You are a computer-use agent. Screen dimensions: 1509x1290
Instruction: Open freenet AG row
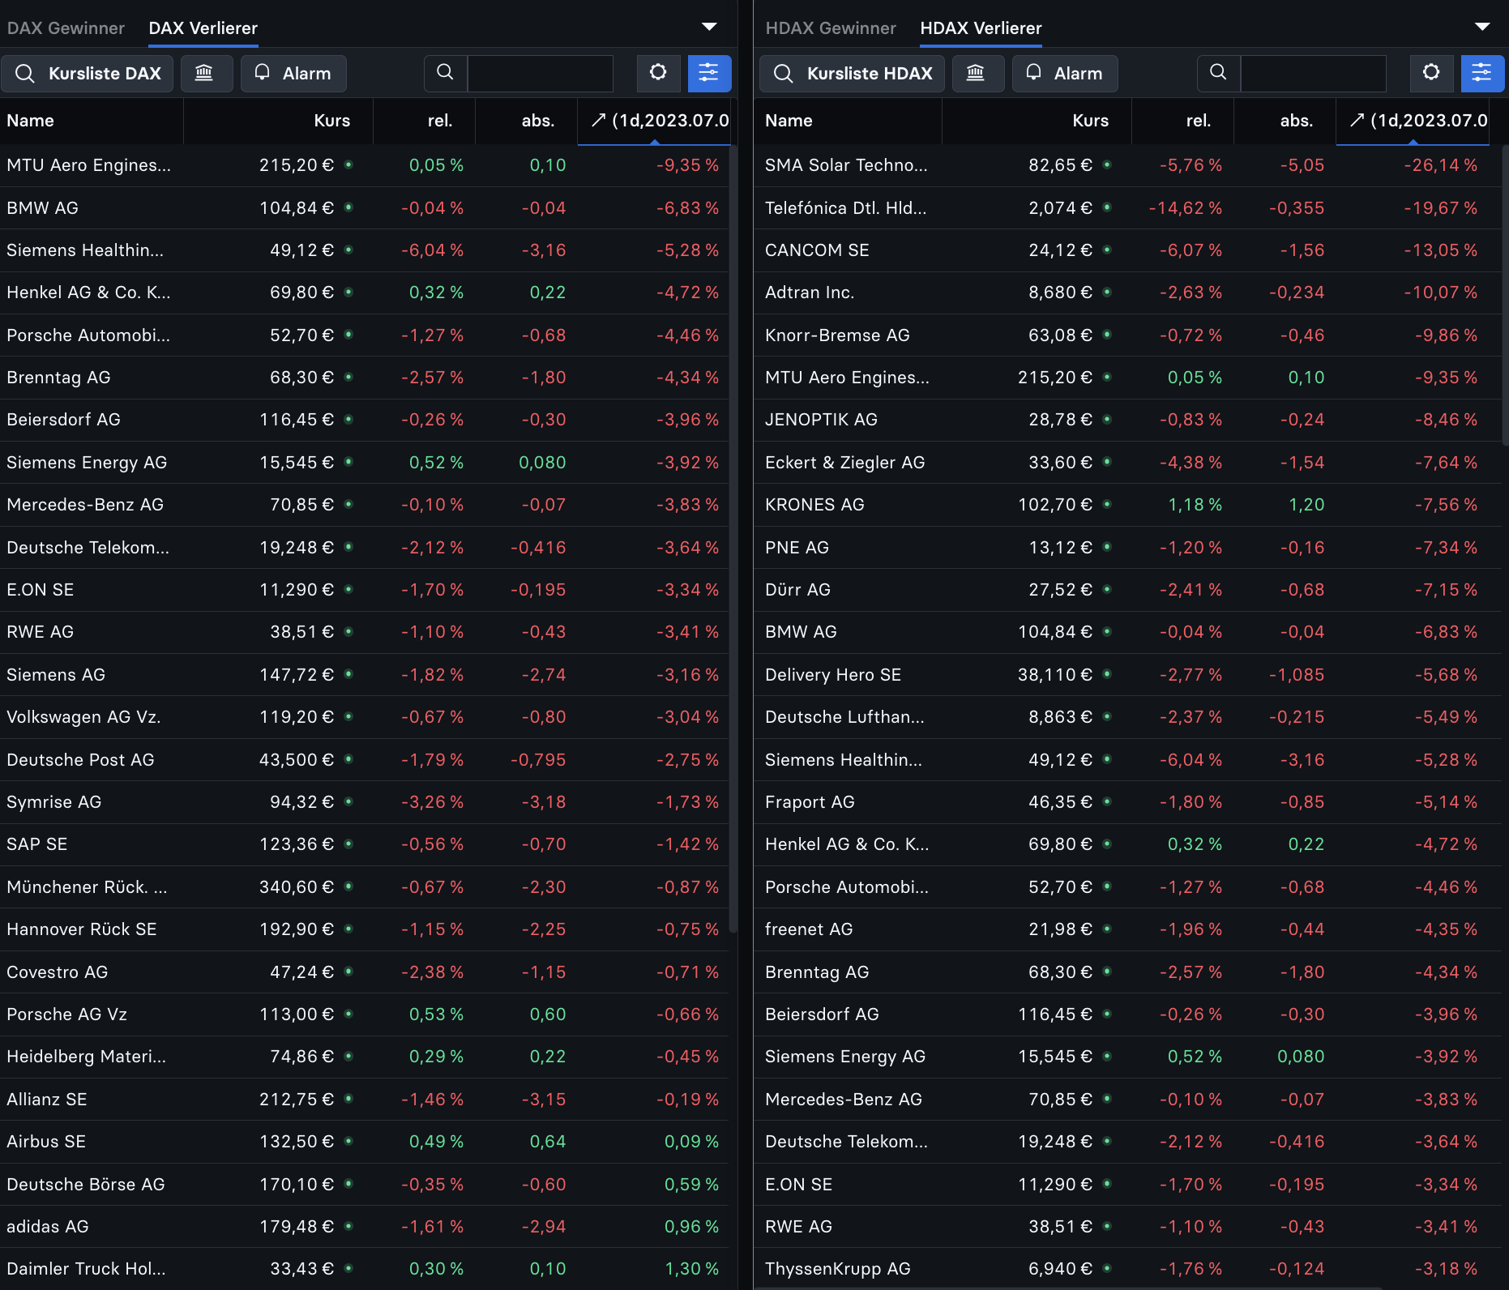[x=1127, y=929]
